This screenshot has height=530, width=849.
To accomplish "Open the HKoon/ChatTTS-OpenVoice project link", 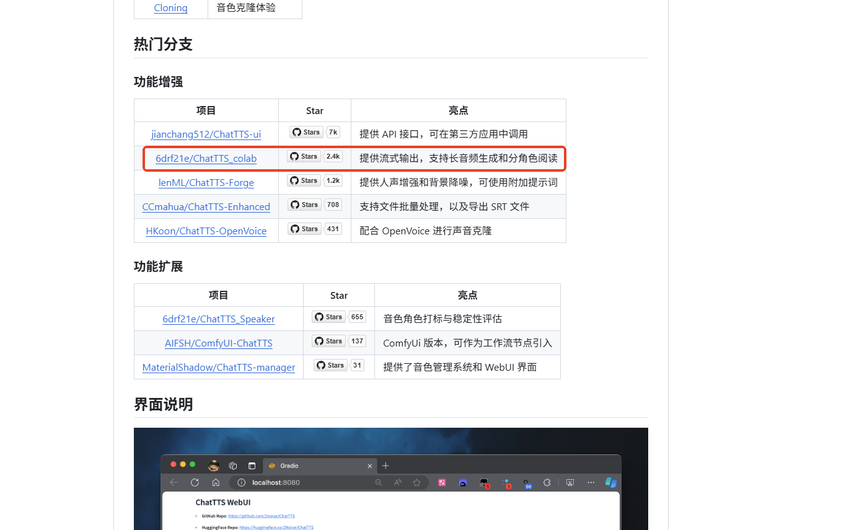I will point(206,231).
